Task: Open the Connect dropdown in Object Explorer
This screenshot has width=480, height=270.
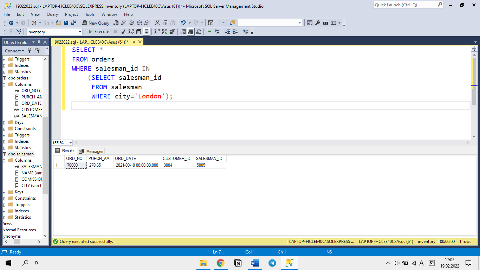Action: coord(14,51)
